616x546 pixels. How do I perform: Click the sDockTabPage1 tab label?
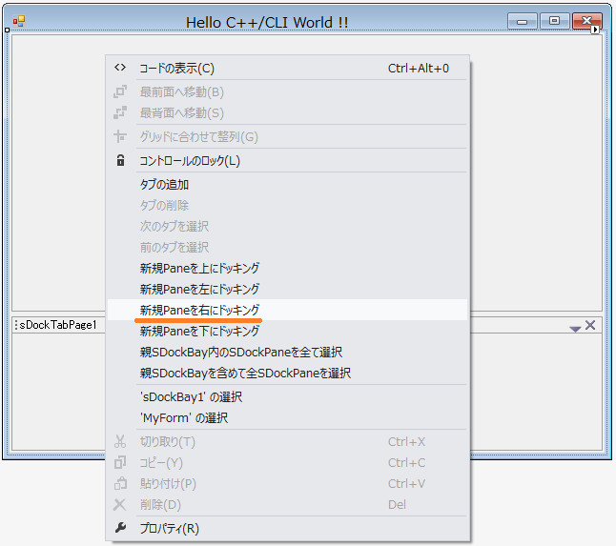click(x=58, y=325)
